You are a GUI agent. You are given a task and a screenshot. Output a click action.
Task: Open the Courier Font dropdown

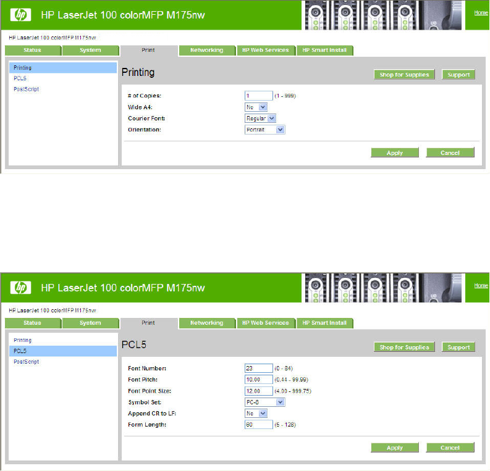pos(260,119)
